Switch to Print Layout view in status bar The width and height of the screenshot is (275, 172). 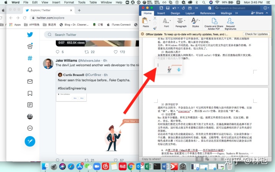click(199, 159)
